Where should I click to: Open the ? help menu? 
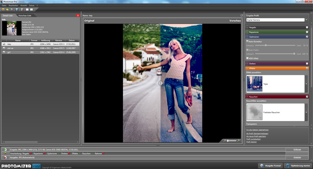[37, 5]
